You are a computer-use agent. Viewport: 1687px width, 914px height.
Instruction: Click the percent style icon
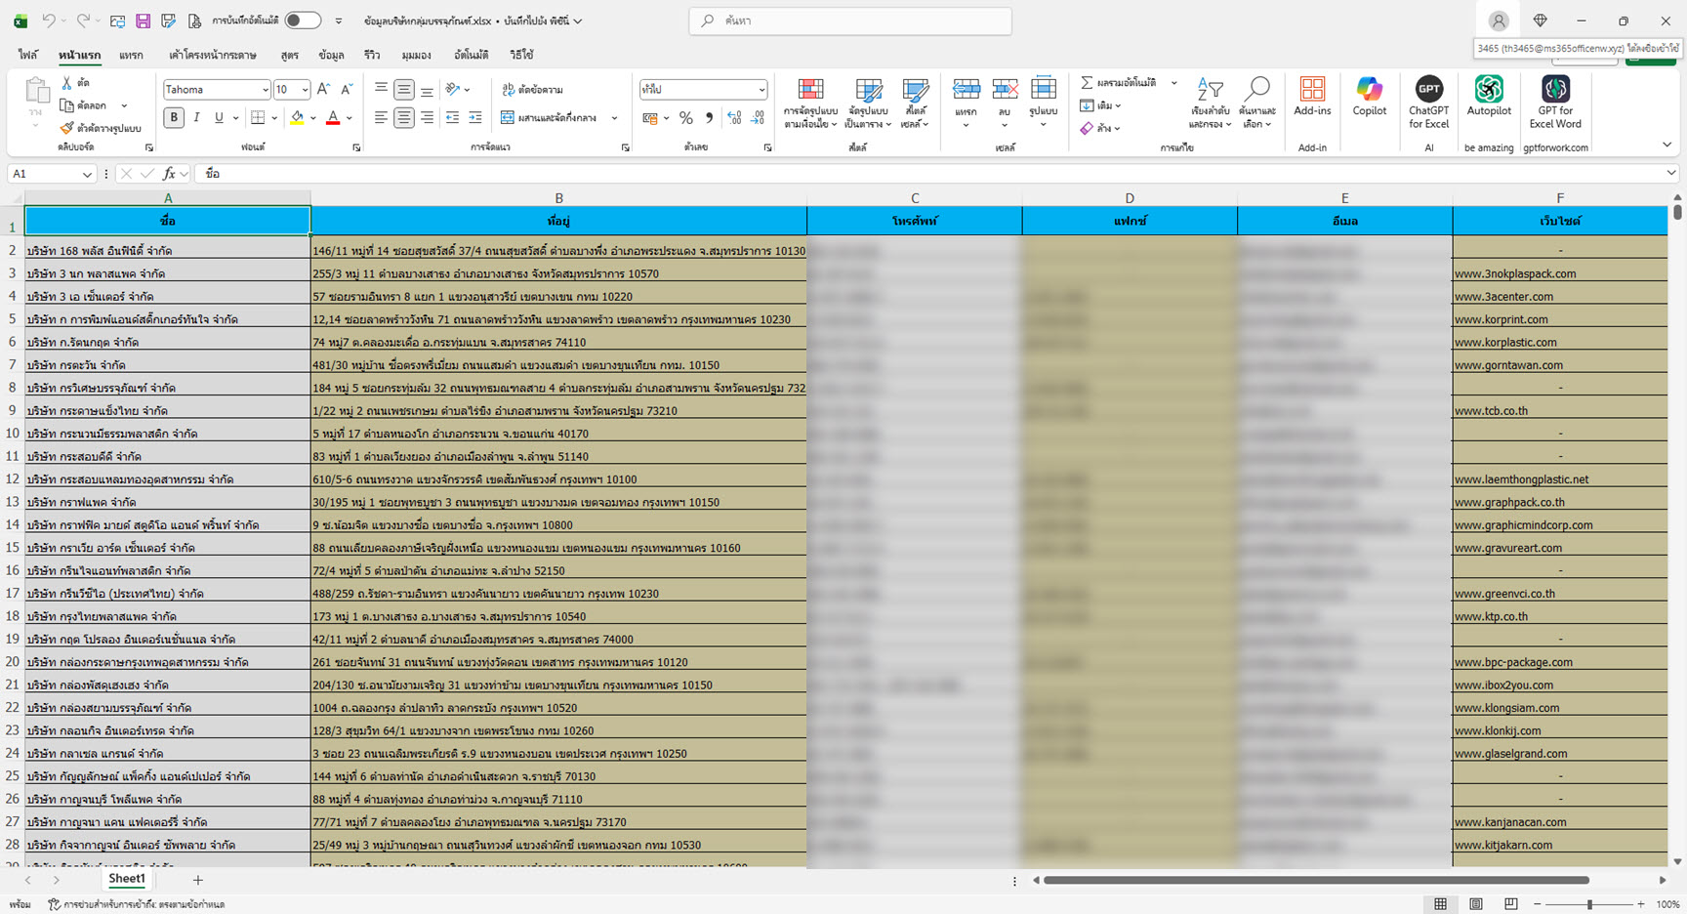click(x=686, y=118)
